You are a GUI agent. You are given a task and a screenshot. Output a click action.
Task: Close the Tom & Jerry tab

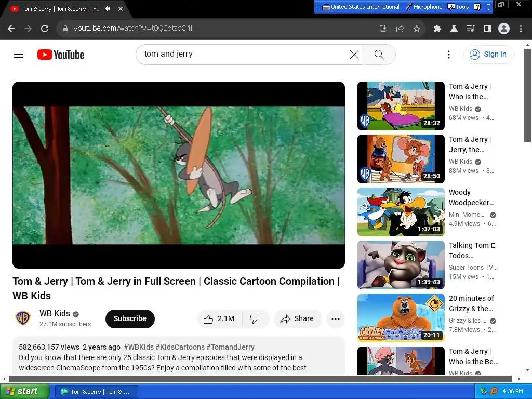pyautogui.click(x=121, y=9)
